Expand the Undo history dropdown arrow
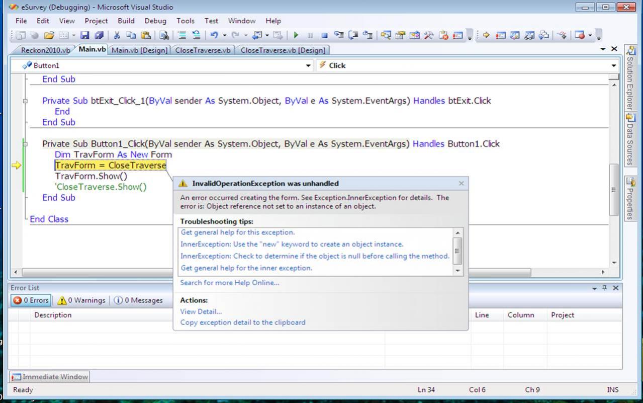Screen dimensions: 643x403 225,35
